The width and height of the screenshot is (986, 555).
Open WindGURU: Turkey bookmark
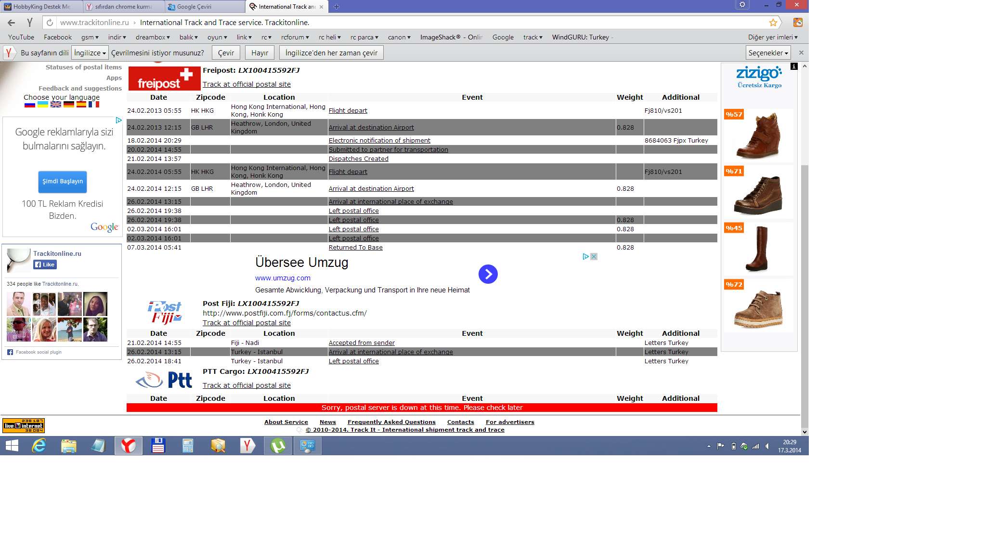click(x=582, y=37)
